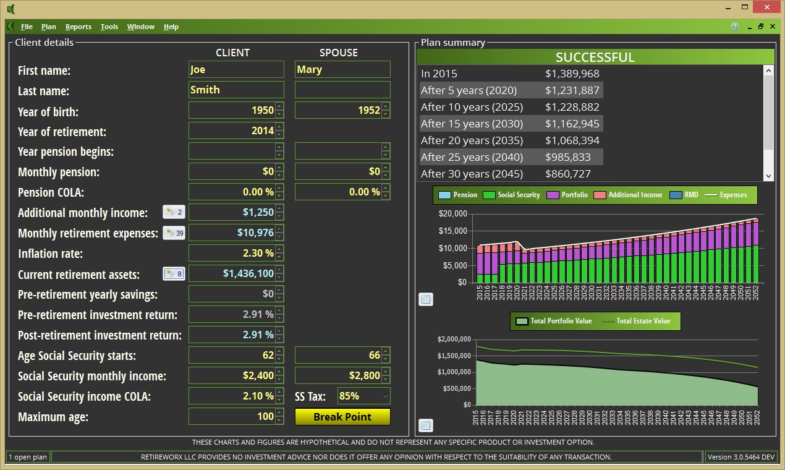Click '1 open plan' status bar entry

27,457
